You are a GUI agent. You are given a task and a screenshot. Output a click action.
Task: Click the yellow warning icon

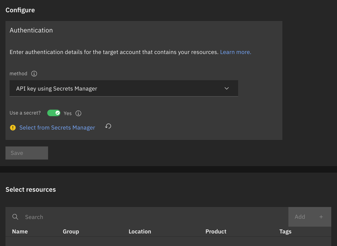point(13,128)
